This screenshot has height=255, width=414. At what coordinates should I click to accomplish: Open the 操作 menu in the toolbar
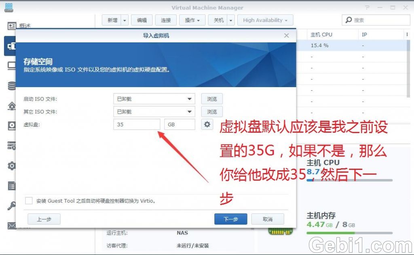(192, 20)
